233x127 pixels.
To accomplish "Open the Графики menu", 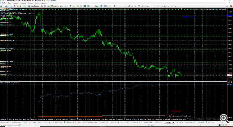I will click(23, 3).
